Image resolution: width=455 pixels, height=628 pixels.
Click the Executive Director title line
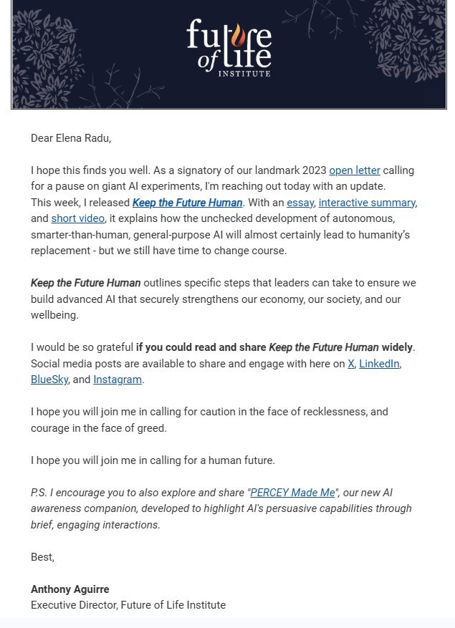coord(128,605)
